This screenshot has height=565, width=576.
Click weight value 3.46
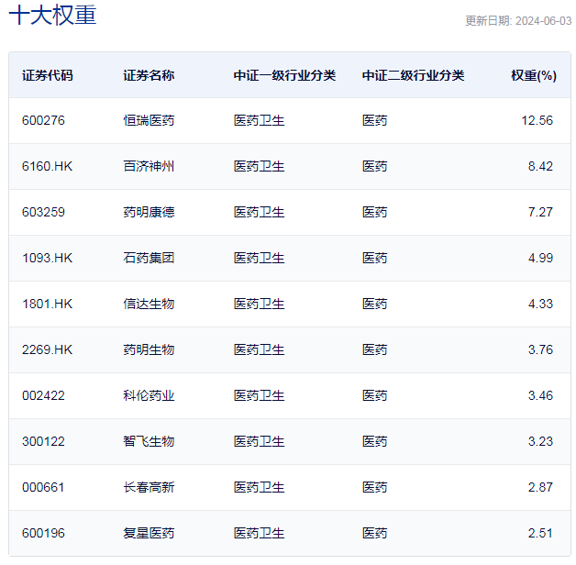pyautogui.click(x=540, y=396)
